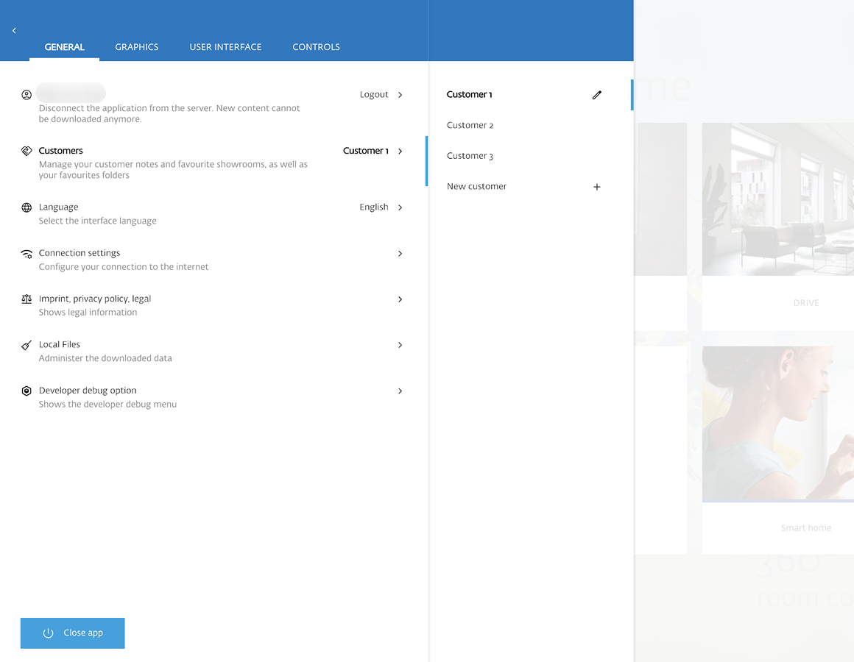The image size is (854, 662).
Task: Click the Logout option
Action: point(374,94)
